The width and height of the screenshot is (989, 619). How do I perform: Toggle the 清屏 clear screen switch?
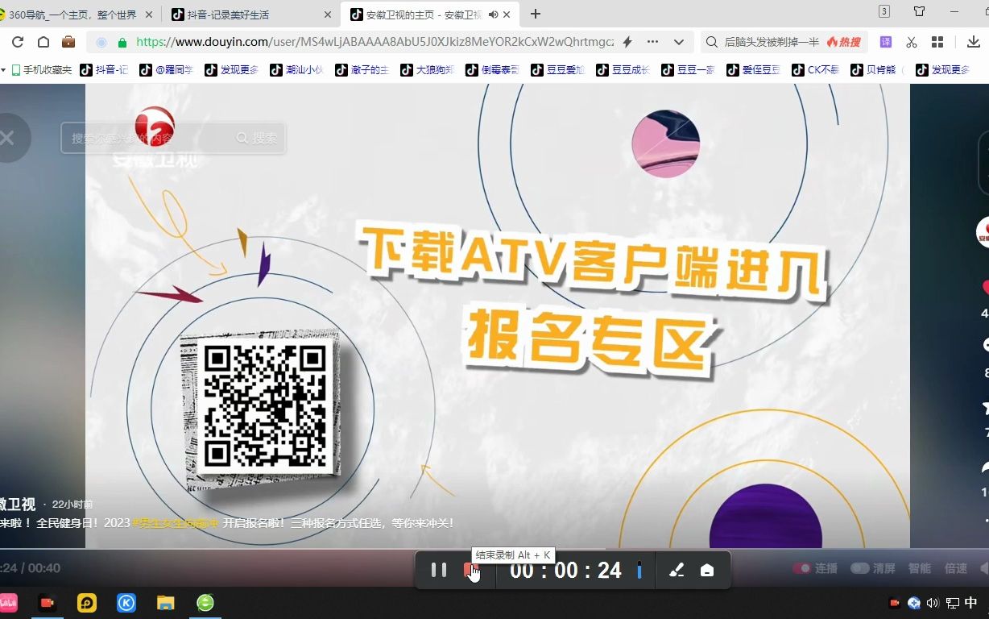860,568
